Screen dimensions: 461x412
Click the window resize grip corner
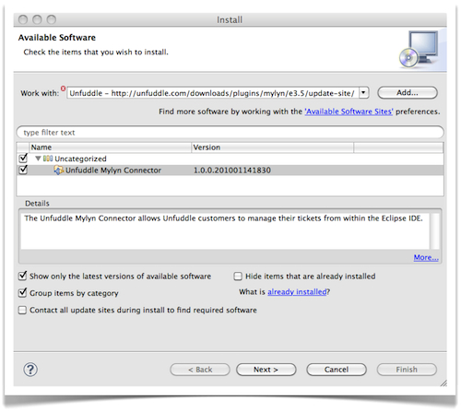click(443, 383)
